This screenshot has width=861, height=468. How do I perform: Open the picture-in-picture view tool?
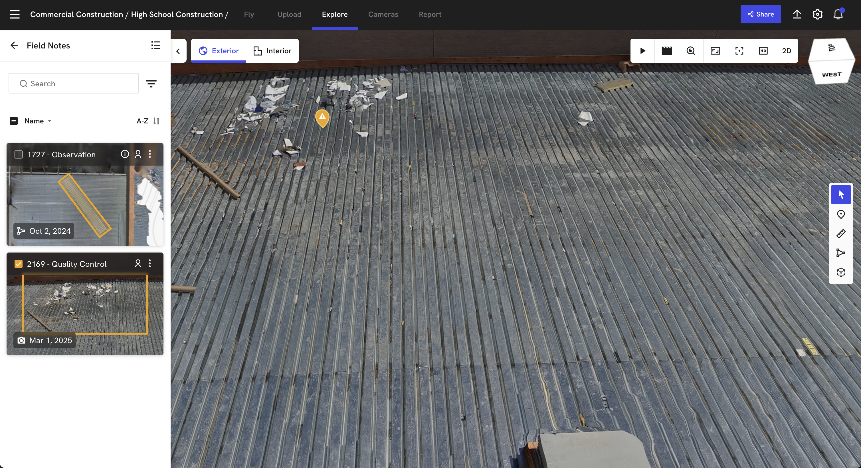click(x=715, y=51)
